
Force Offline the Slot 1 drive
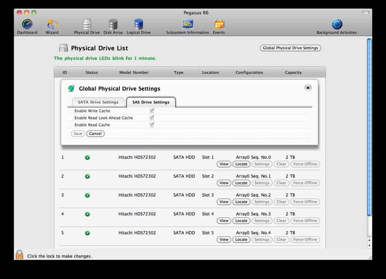305,164
